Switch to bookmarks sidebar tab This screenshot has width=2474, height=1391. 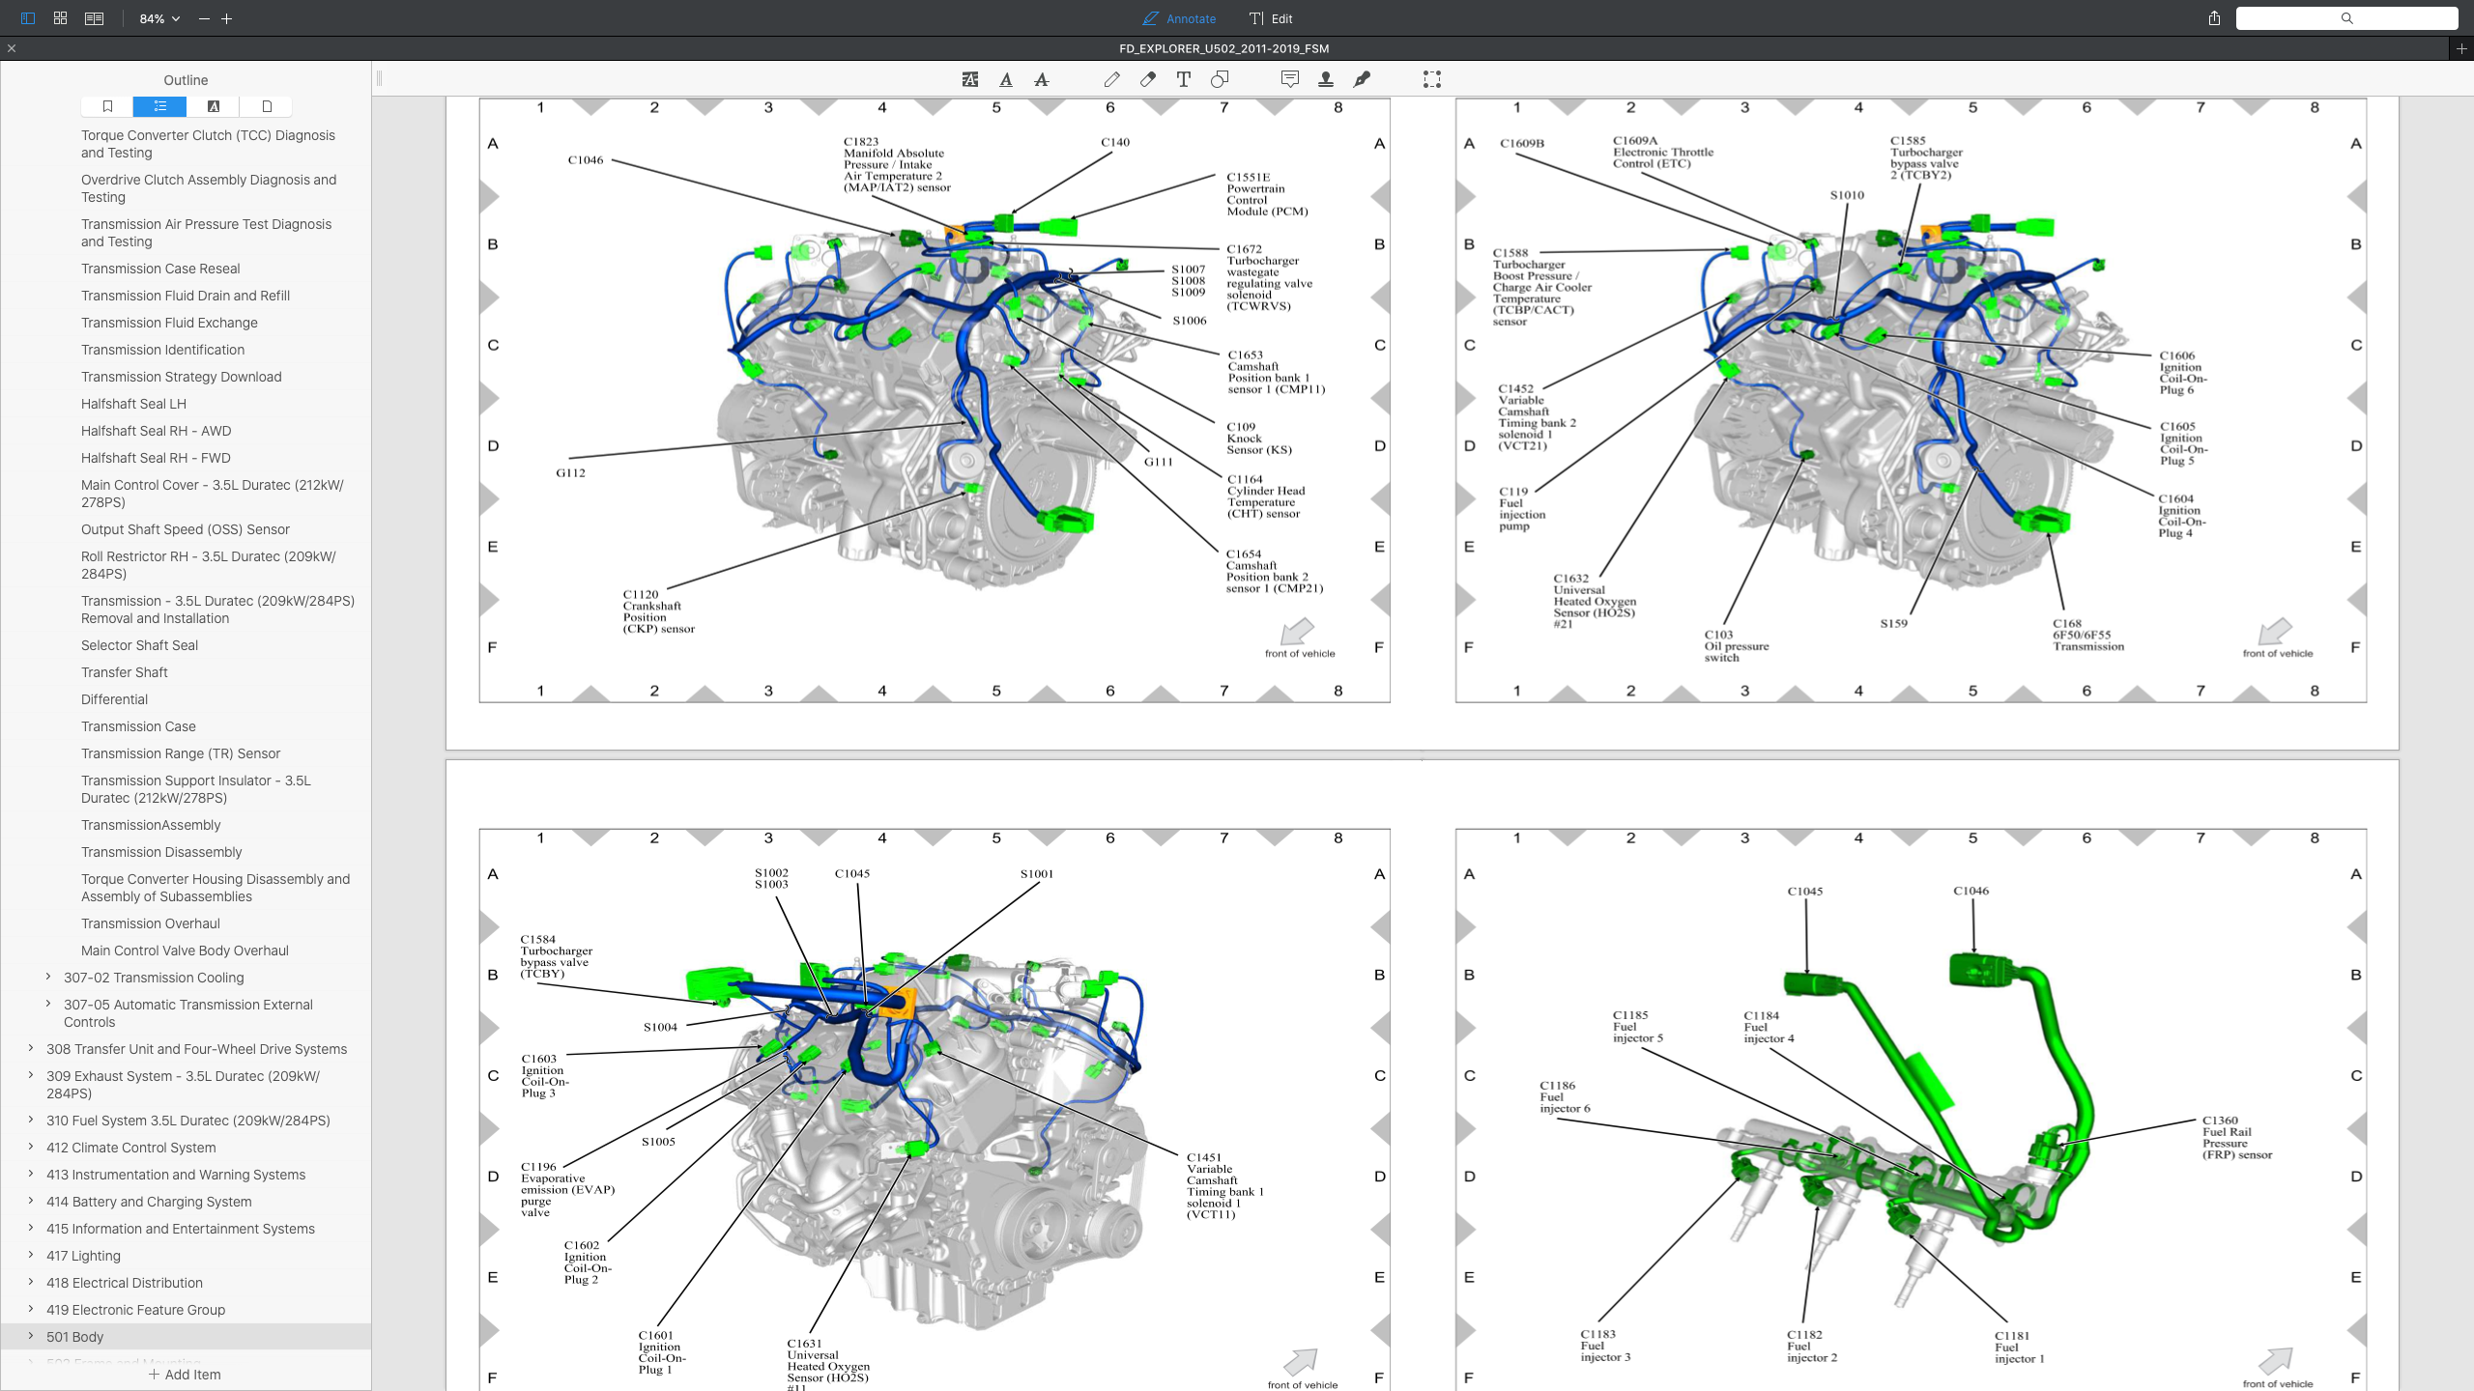tap(107, 106)
